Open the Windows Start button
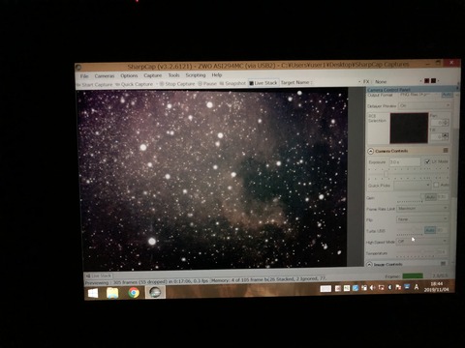 pyautogui.click(x=93, y=293)
